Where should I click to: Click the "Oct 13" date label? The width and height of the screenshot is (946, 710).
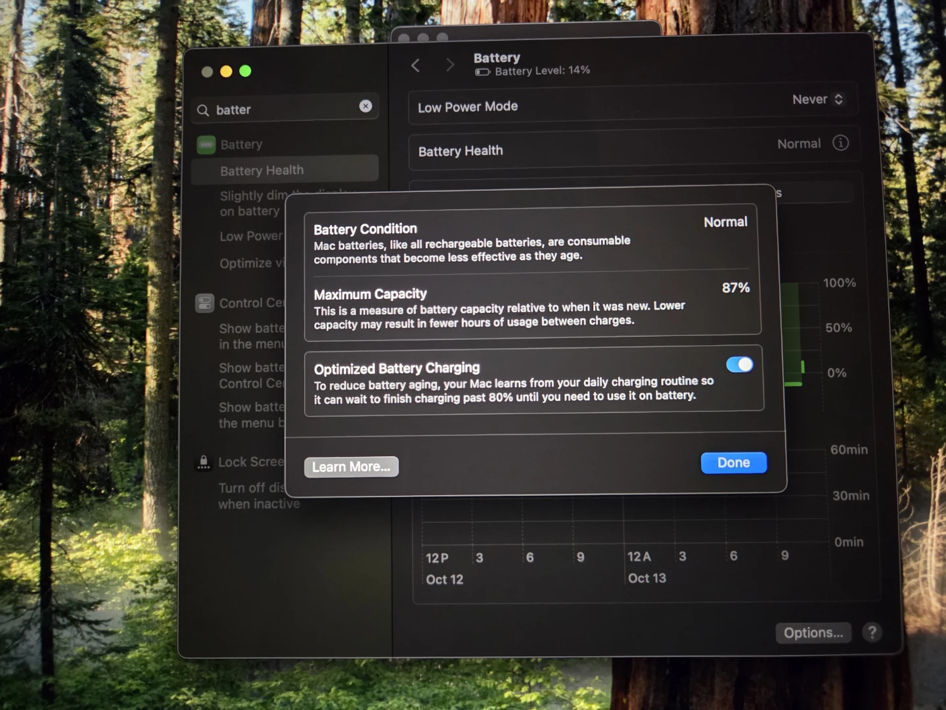pyautogui.click(x=647, y=578)
